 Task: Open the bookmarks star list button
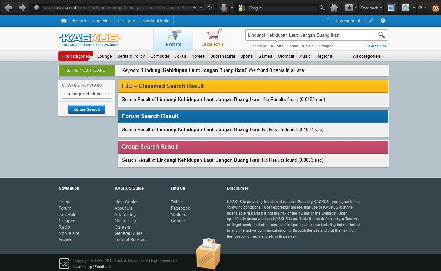click(x=349, y=8)
